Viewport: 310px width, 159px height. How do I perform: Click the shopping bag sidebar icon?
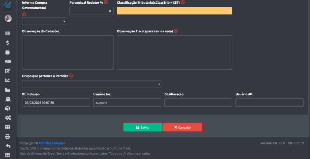coord(8,52)
